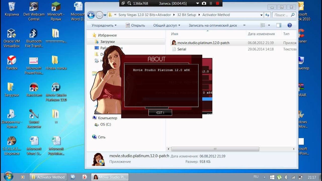Go to the 32 Bit Setup breadcrumb
Image resolution: width=322 pixels, height=181 pixels.
(x=186, y=15)
